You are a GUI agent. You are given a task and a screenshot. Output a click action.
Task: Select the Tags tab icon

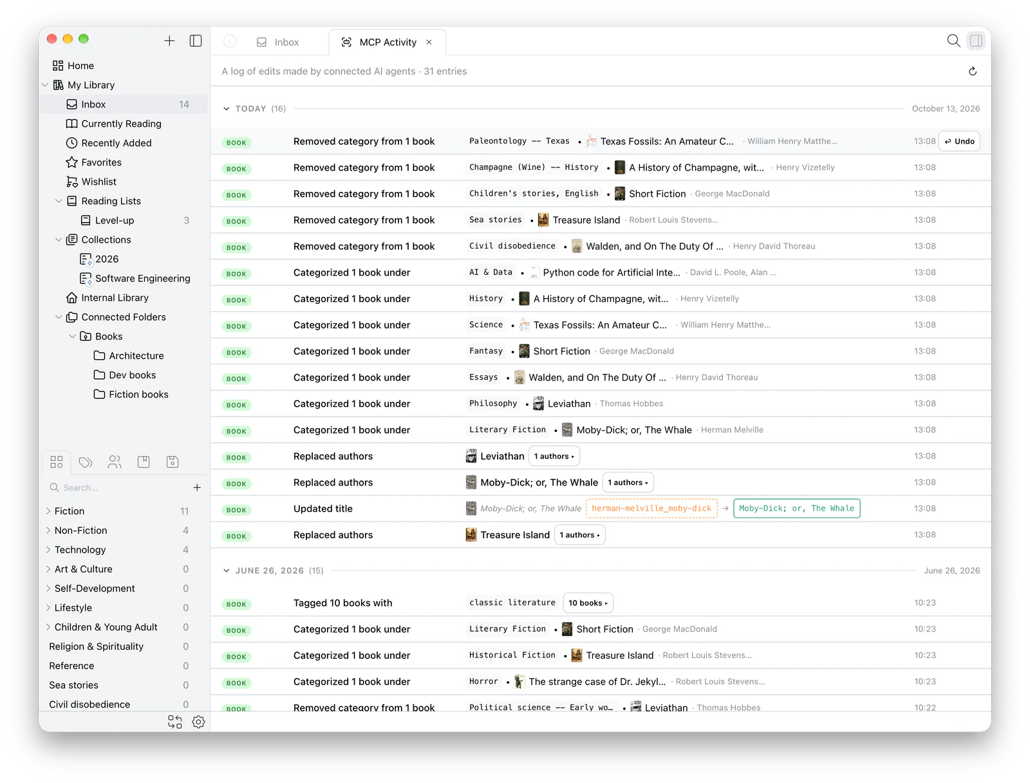[86, 462]
